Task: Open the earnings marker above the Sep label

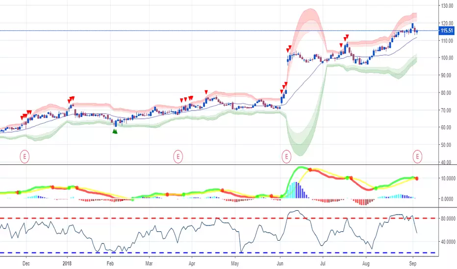Action: coord(417,157)
